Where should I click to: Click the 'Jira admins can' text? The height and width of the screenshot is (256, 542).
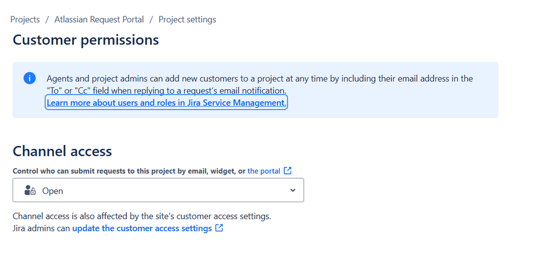pos(41,228)
